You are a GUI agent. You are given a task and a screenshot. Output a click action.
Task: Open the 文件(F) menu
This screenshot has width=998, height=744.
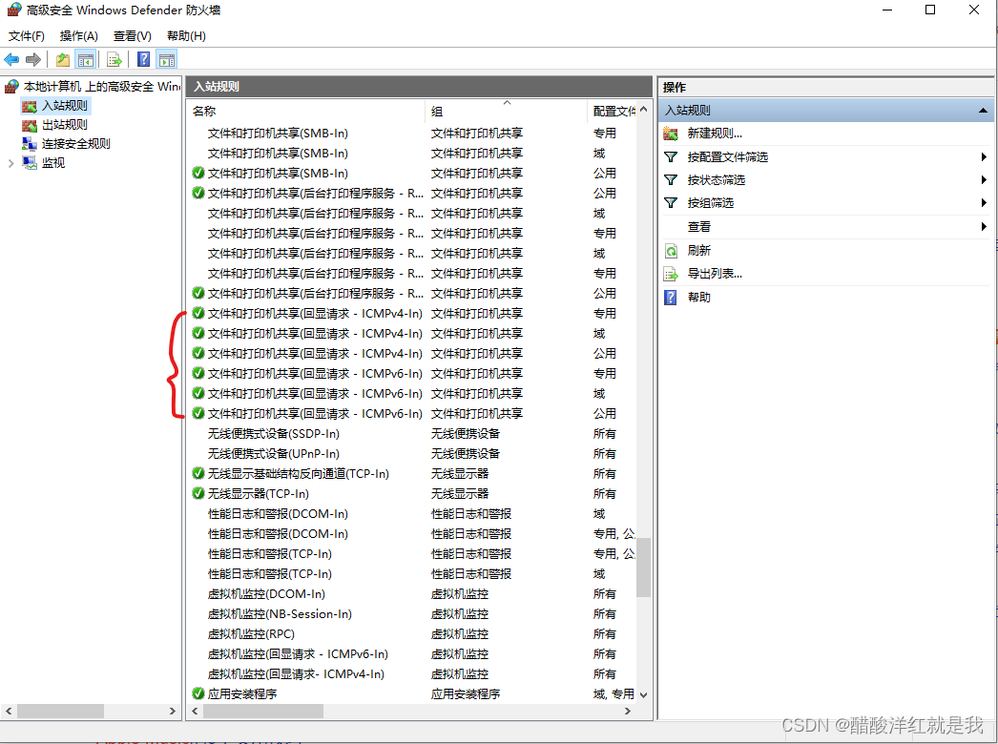26,36
